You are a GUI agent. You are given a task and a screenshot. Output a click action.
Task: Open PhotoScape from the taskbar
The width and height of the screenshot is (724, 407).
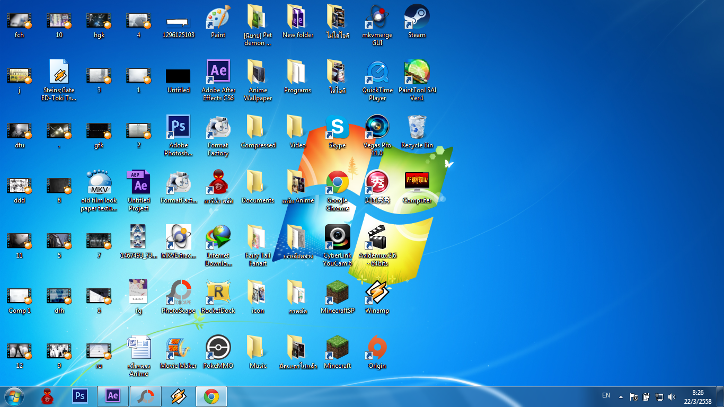pos(146,396)
